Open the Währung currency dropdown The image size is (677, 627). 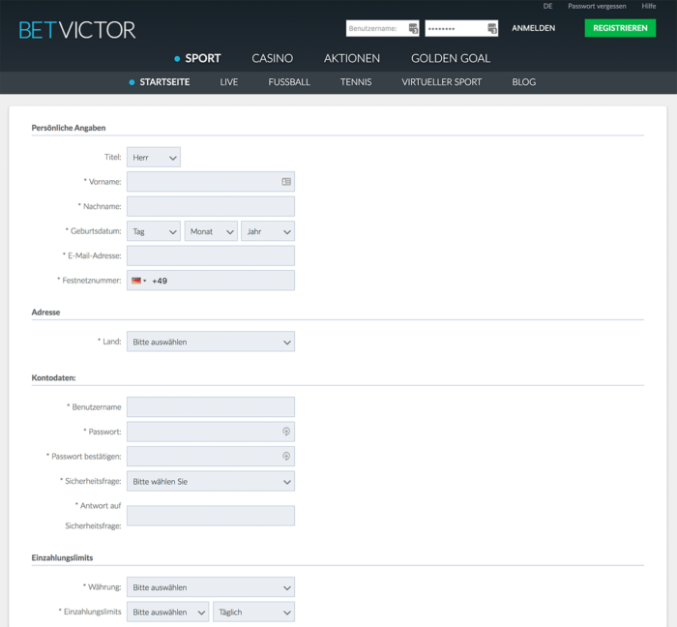coord(211,587)
